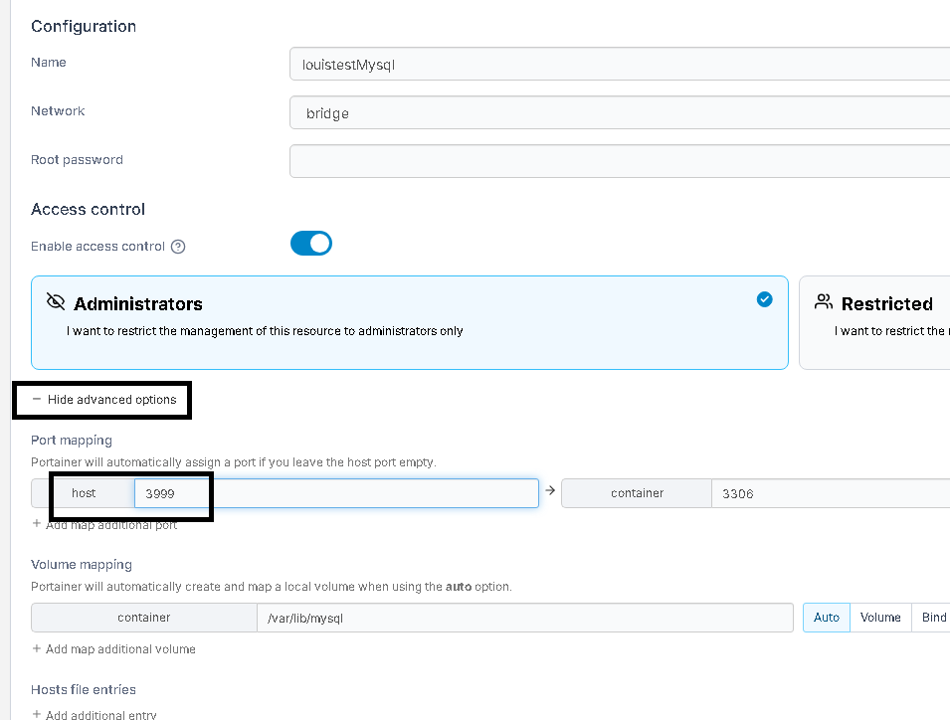Screen dimensions: 950x720
Task: Click the Hosts file entries heading
Action: pyautogui.click(x=84, y=689)
